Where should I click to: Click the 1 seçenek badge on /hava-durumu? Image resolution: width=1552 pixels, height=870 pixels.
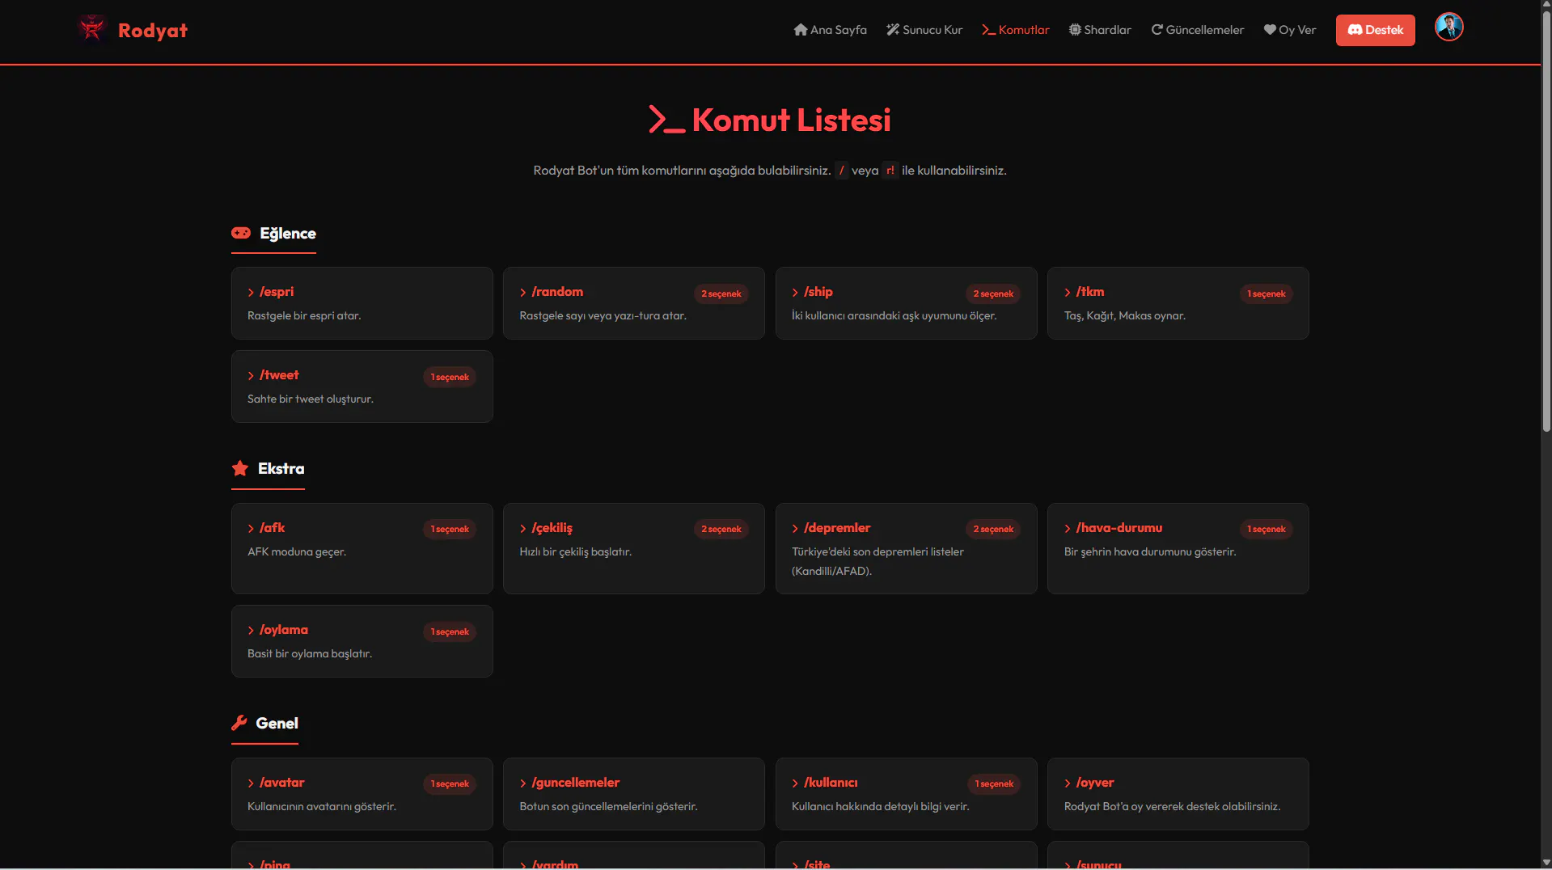pyautogui.click(x=1266, y=529)
